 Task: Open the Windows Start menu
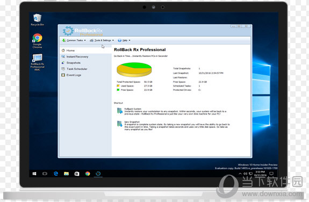pos(34,174)
